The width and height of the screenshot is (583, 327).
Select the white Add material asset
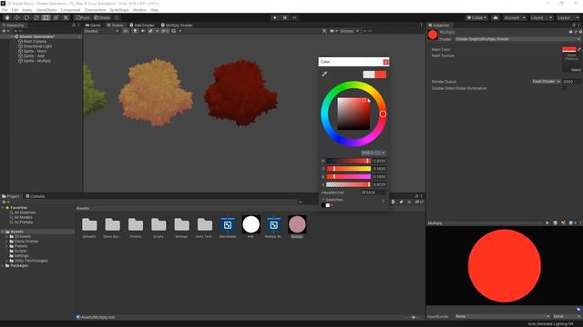click(251, 224)
